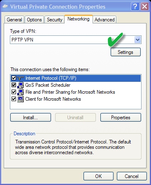Viewport: 151px width, 185px height.
Task: Go to the Security tab
Action: click(55, 20)
